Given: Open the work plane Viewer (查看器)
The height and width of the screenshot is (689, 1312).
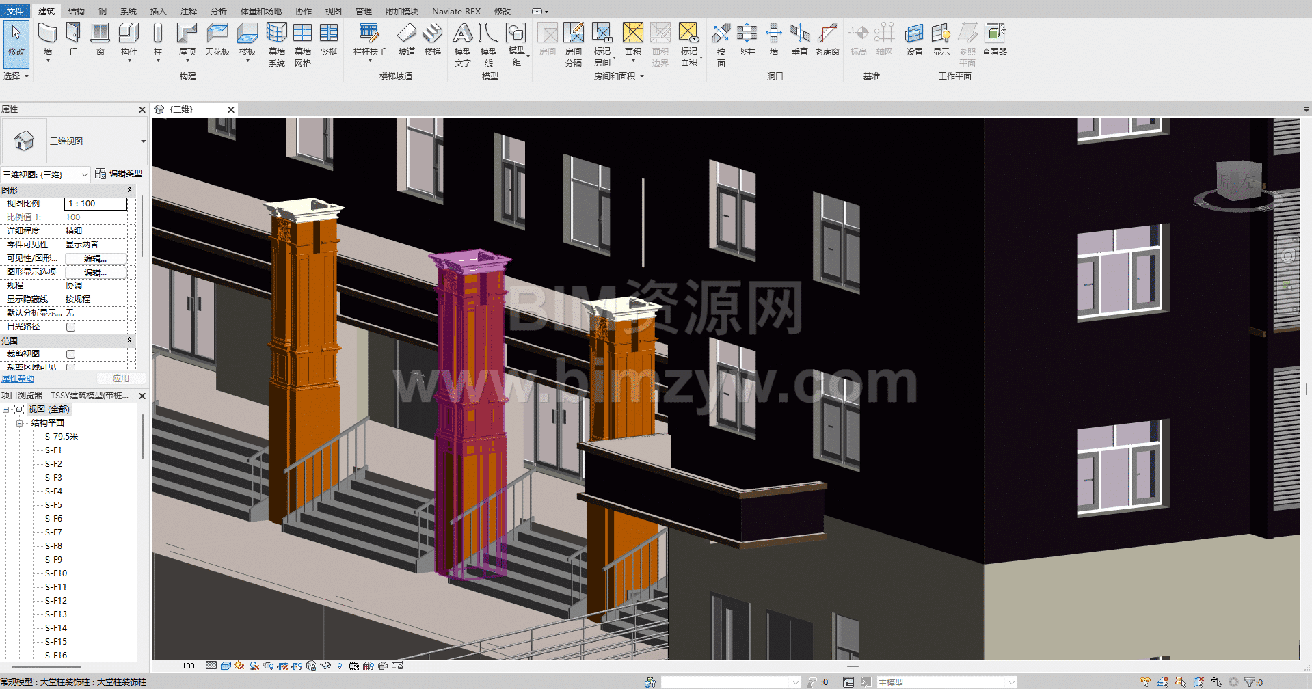Looking at the screenshot, I should point(995,40).
